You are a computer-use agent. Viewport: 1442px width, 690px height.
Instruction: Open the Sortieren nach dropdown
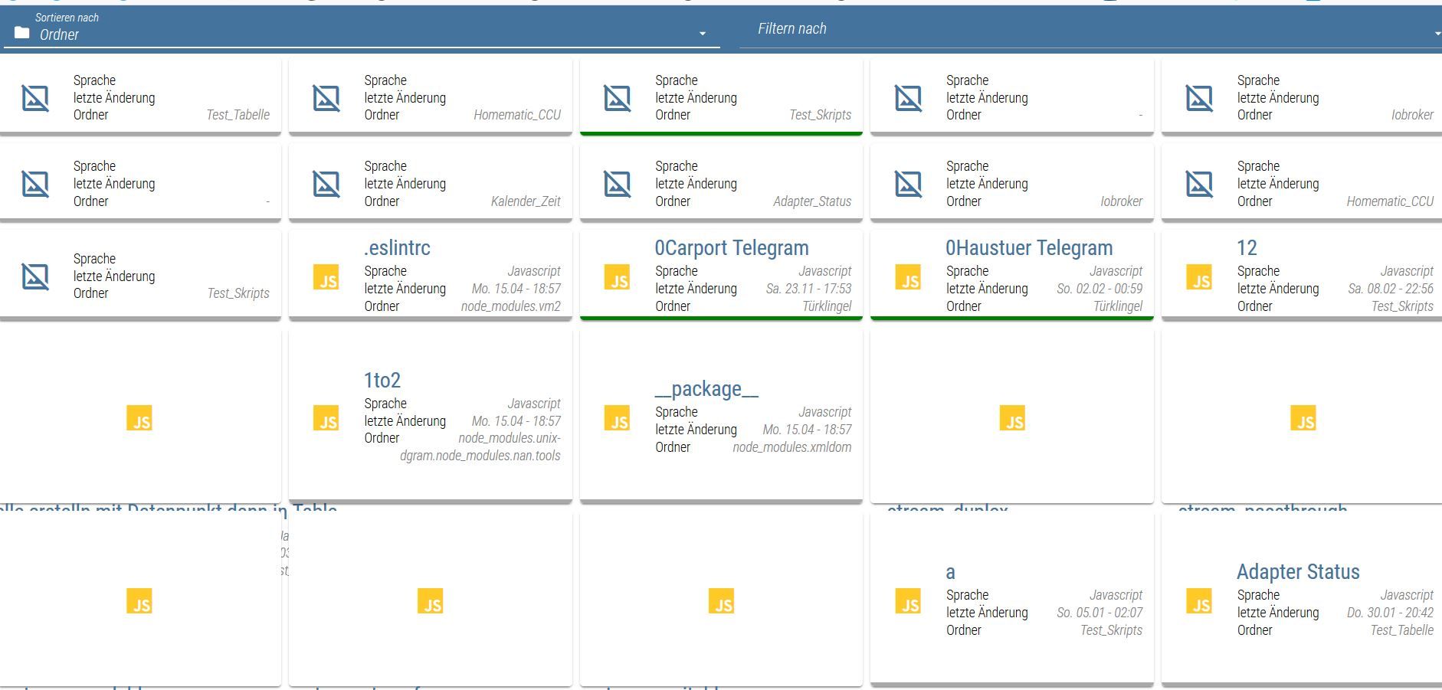[360, 34]
